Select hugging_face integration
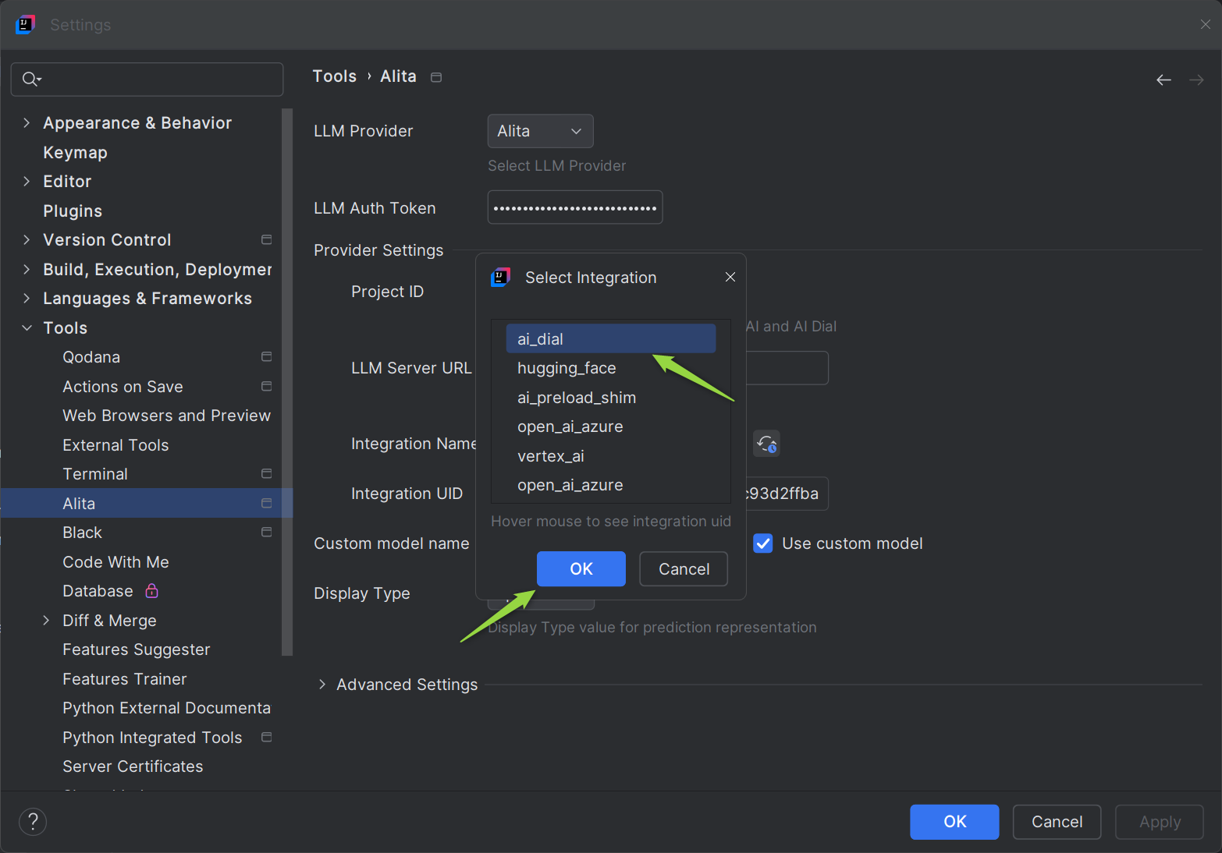Screen dimensions: 1222x853 point(610,368)
